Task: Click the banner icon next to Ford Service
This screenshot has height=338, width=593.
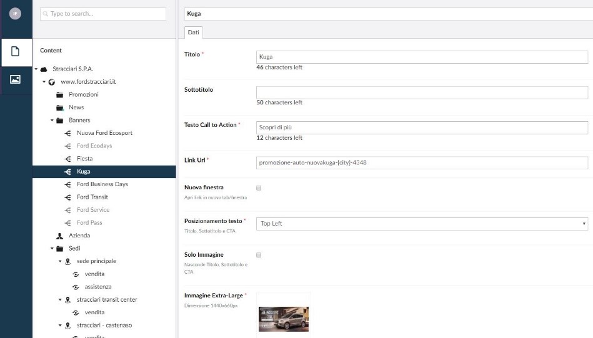Action: 67,210
